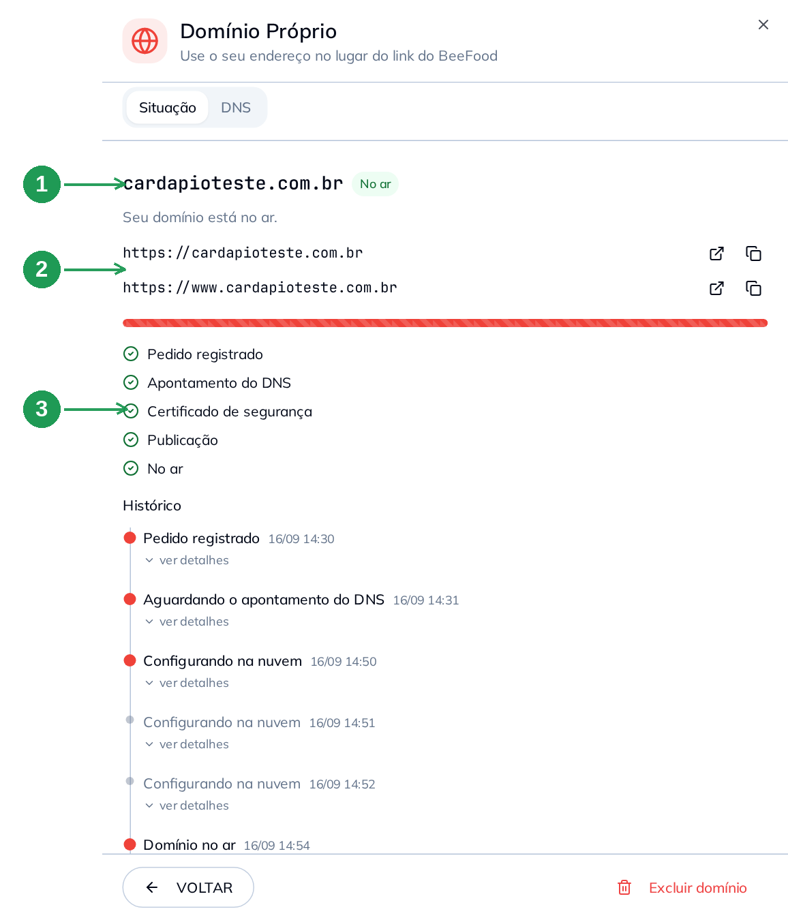Click the https://www.cardapioteste.com.br URL text
Image resolution: width=788 pixels, height=920 pixels.
(x=260, y=288)
